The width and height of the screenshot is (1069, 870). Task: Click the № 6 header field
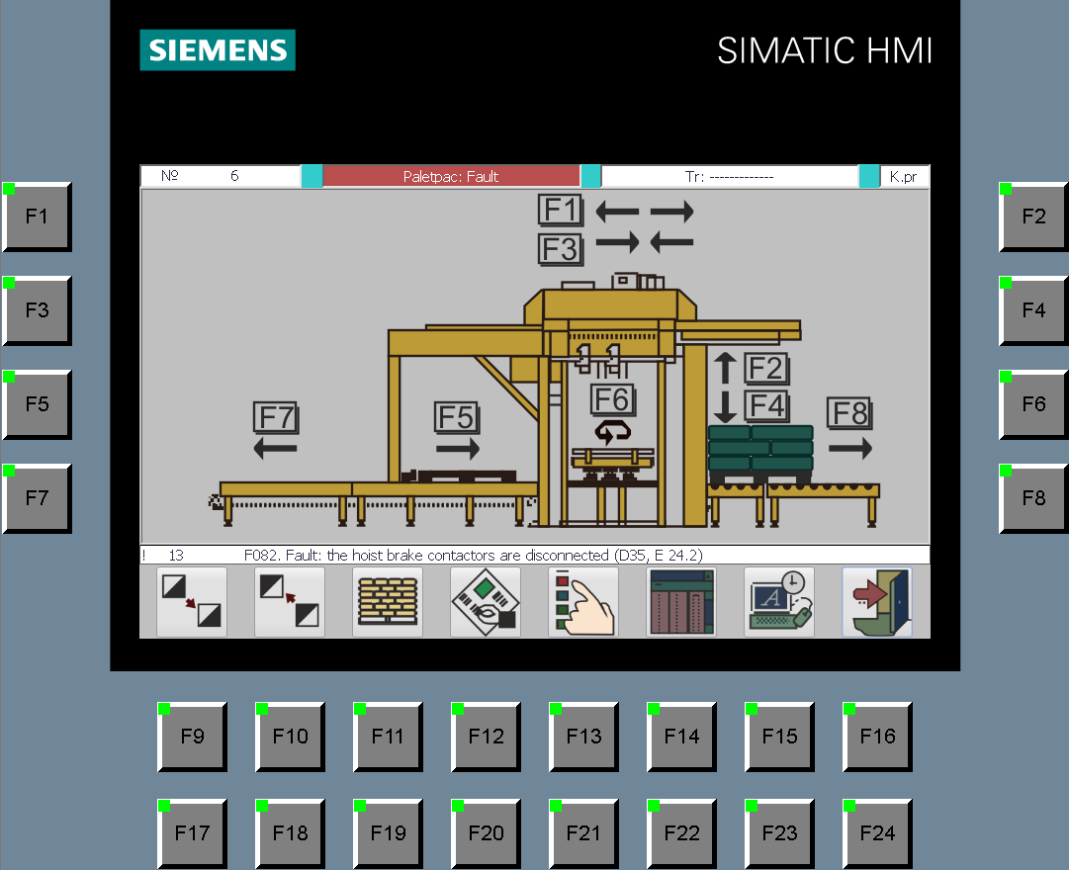[x=221, y=176]
